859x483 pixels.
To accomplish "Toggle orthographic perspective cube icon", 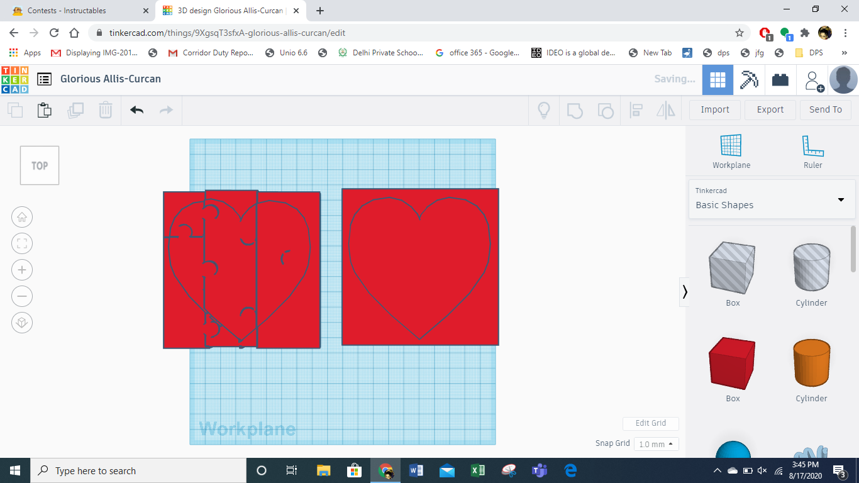I will [22, 323].
